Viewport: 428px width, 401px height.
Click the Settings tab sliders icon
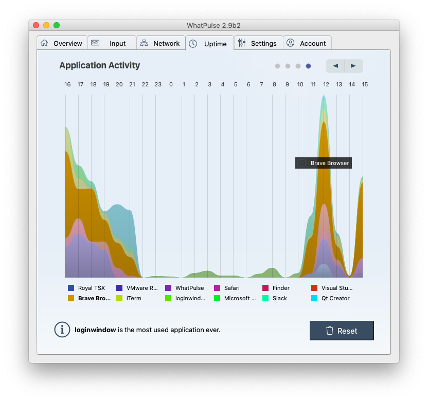click(242, 43)
